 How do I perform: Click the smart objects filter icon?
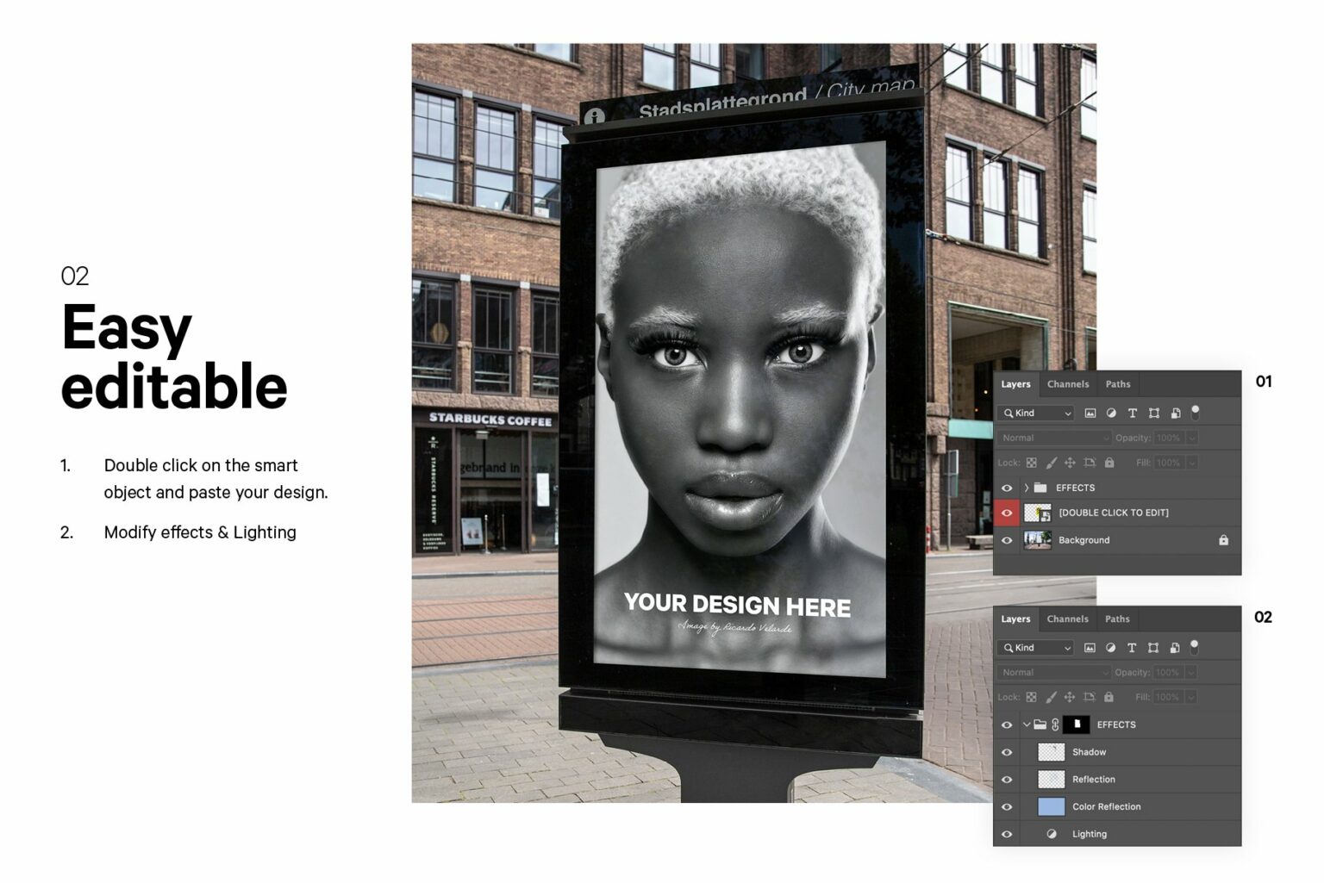pyautogui.click(x=1176, y=413)
